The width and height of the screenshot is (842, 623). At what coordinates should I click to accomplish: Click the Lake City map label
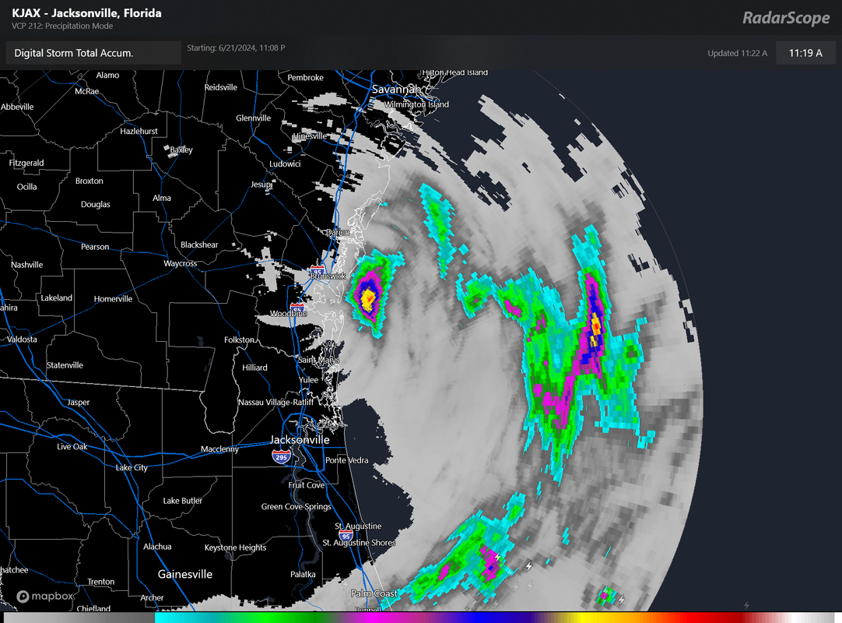coord(132,468)
